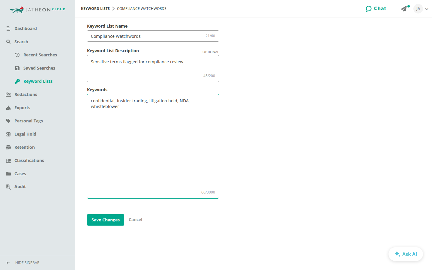Viewport: 432px width, 270px height.
Task: Click the Chat bubble icon
Action: coord(369,9)
